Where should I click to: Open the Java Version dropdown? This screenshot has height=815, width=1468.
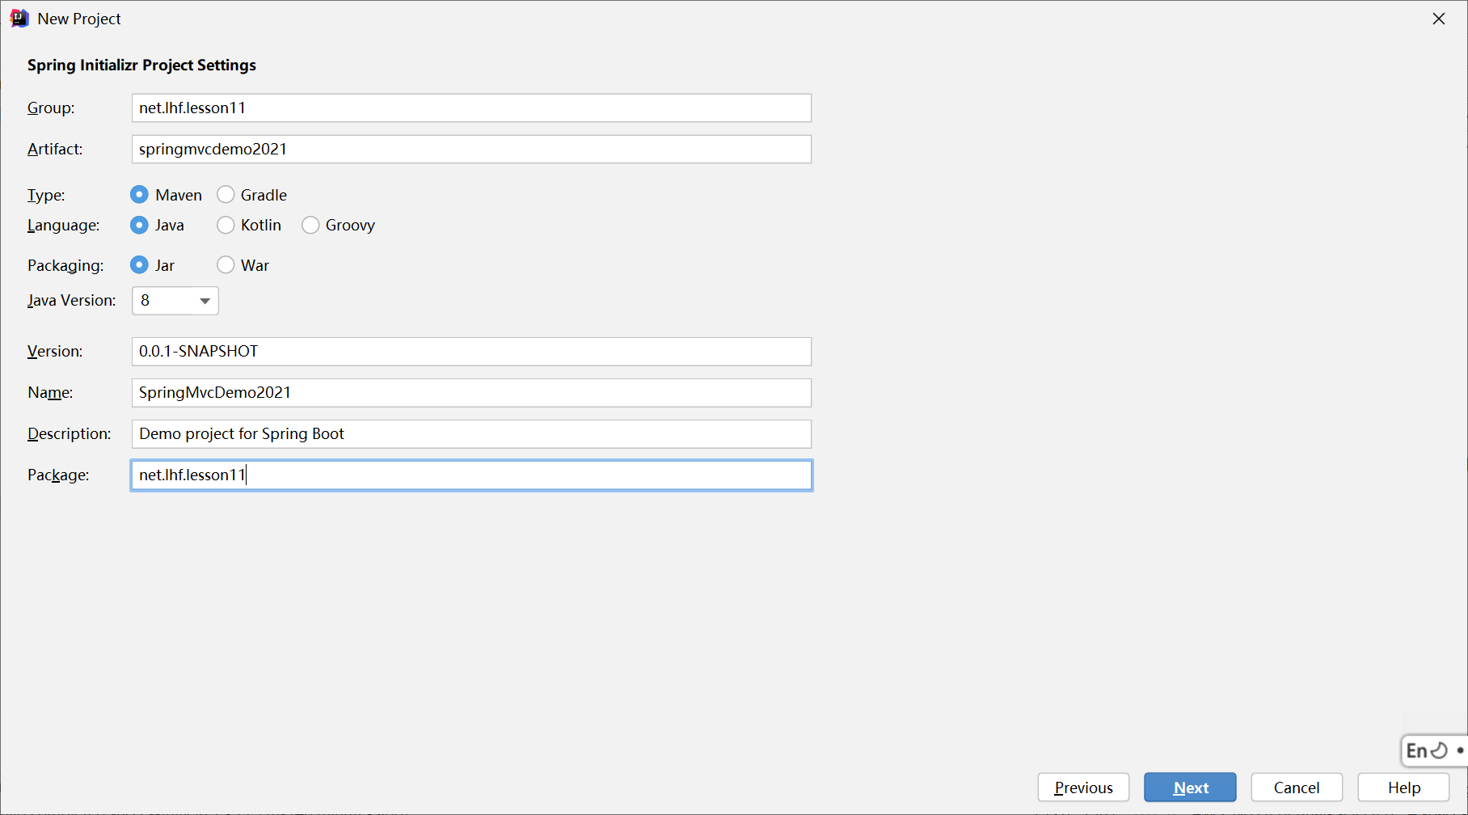point(175,301)
